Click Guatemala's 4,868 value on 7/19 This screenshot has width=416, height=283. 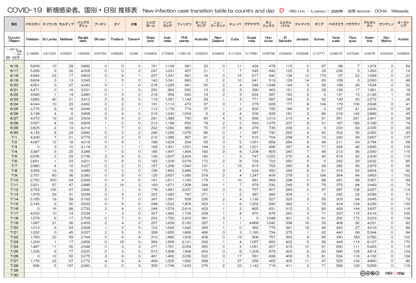253,223
